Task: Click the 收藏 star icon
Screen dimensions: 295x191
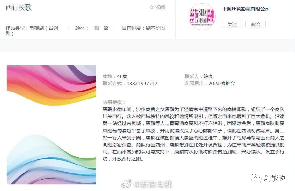Action: [151, 7]
